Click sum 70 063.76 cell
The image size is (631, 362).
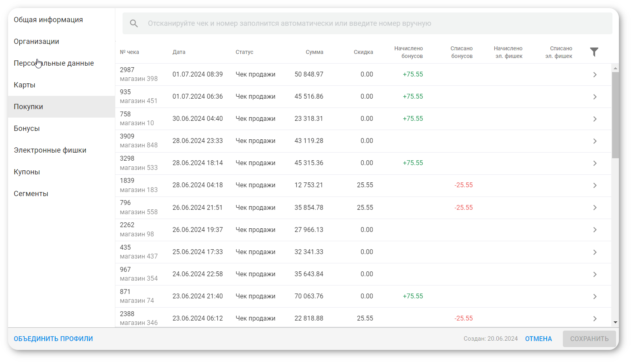pos(309,296)
